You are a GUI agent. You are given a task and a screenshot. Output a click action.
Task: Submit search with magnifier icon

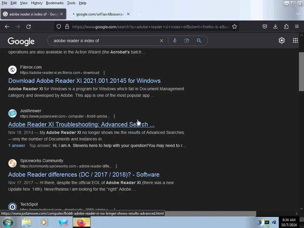(x=199, y=41)
